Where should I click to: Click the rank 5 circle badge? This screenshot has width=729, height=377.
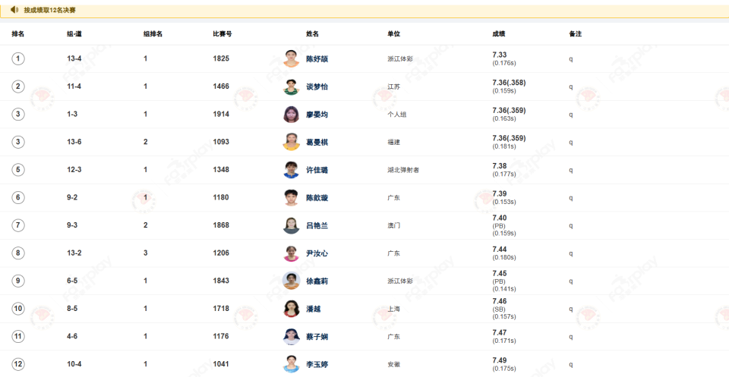point(18,170)
